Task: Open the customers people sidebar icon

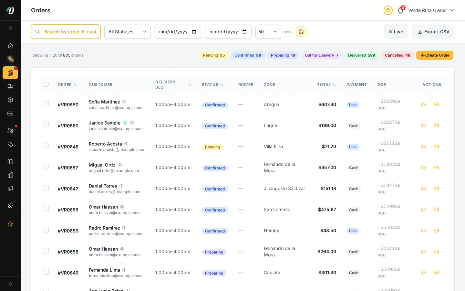Action: pos(10,131)
